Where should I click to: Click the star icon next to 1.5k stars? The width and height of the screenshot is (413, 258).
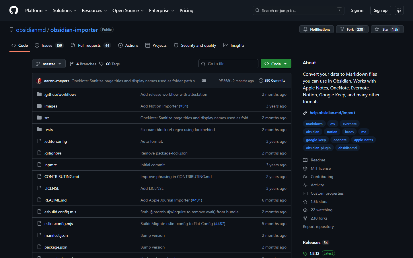pyautogui.click(x=305, y=202)
